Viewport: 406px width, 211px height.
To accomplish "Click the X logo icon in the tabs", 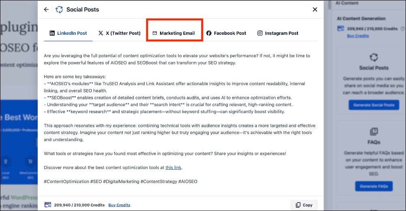I will (101, 33).
